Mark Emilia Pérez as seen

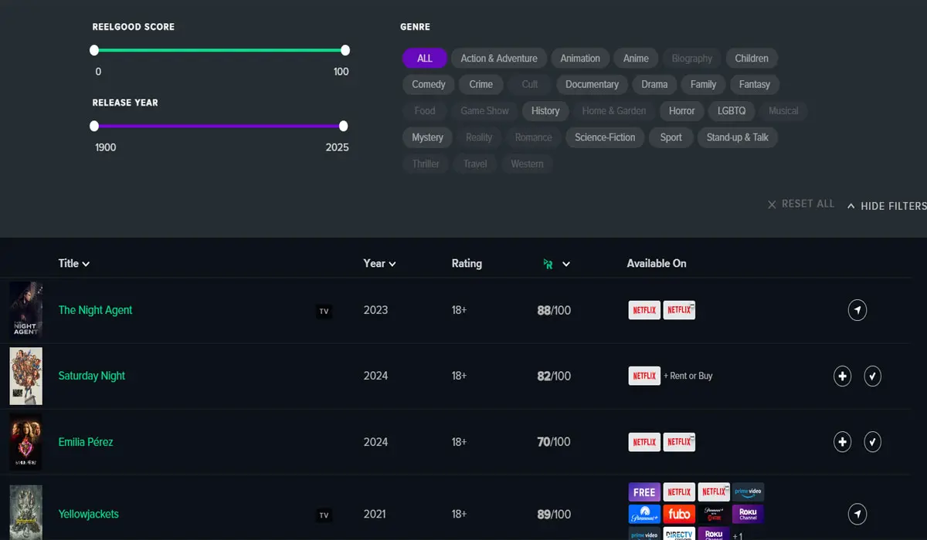click(872, 442)
